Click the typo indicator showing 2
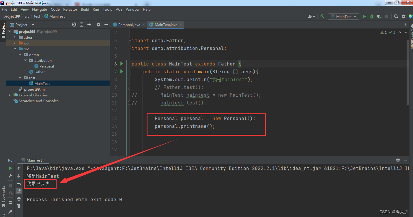Image resolution: width=413 pixels, height=217 pixels. click(392, 33)
